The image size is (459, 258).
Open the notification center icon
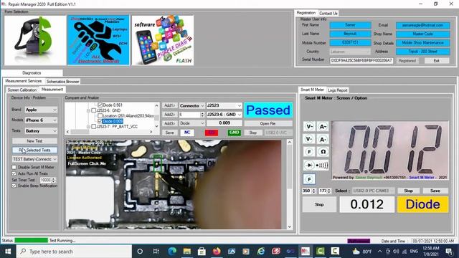449,252
